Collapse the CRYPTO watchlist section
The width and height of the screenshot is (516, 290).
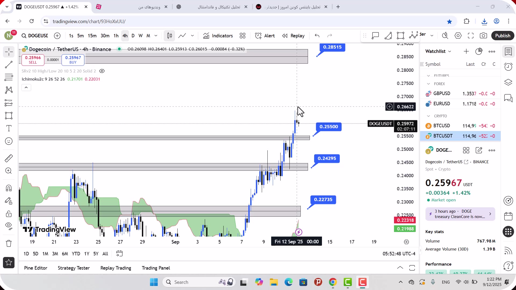click(428, 116)
